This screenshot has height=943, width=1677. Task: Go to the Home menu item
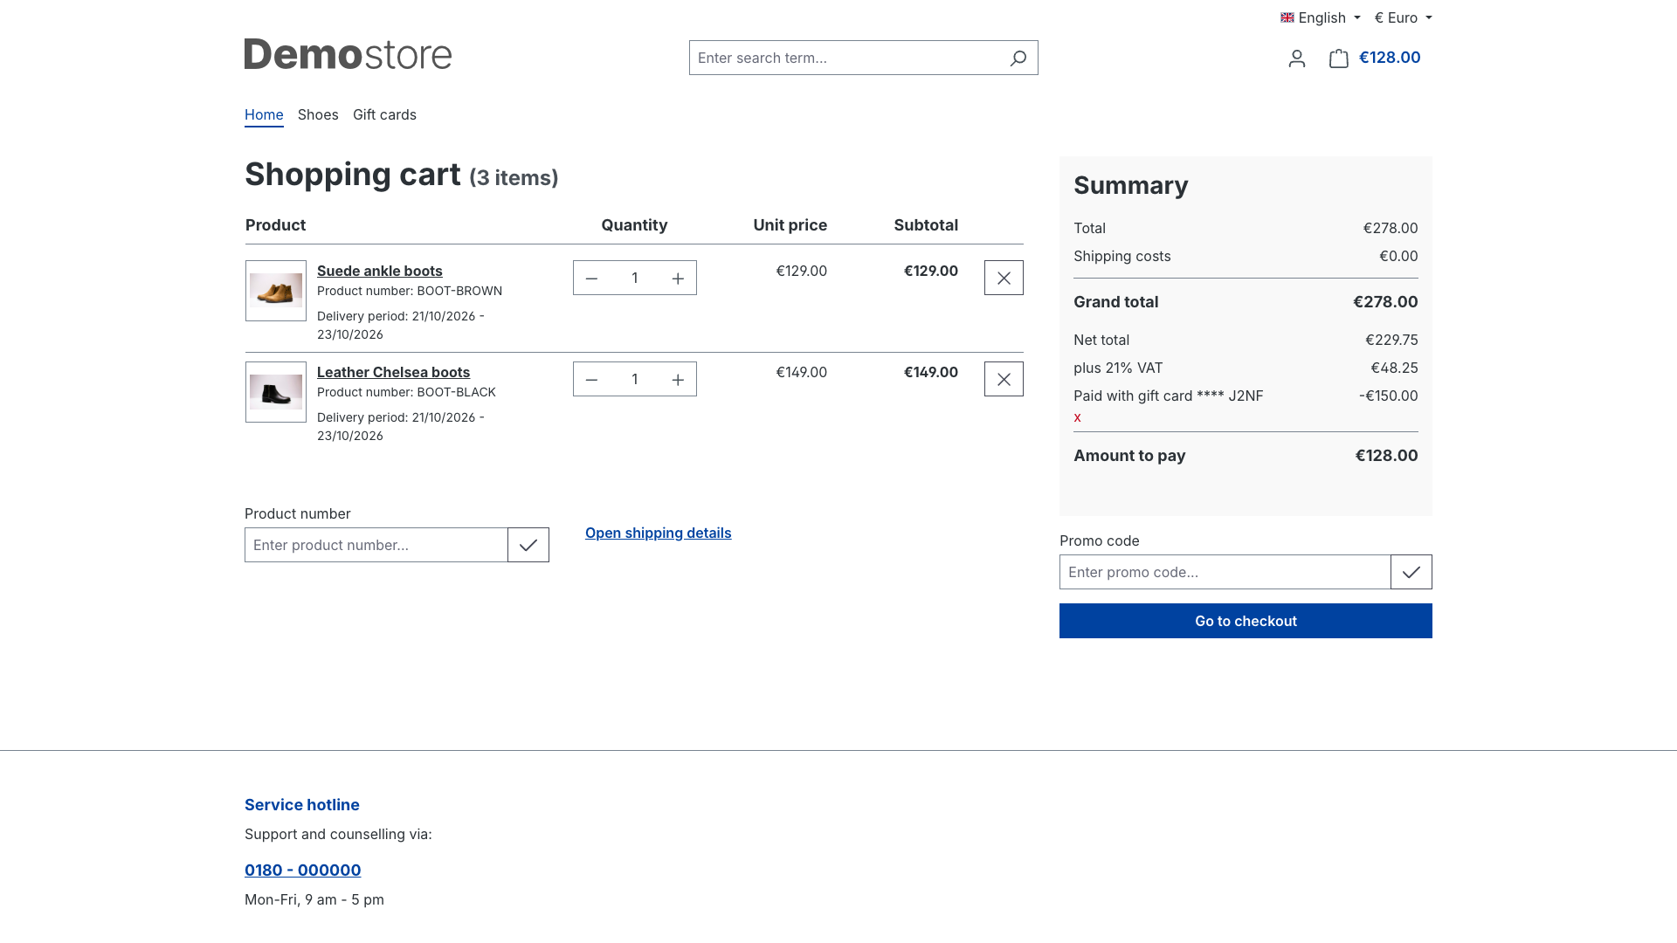[x=264, y=114]
